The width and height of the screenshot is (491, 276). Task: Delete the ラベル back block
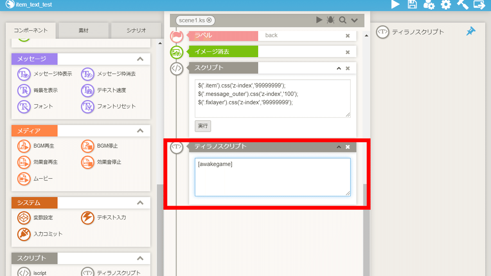[348, 36]
